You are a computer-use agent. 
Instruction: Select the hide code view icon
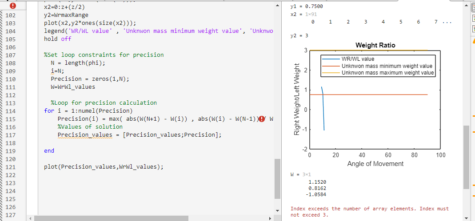473,29
